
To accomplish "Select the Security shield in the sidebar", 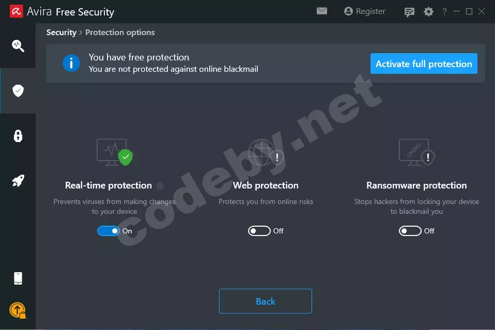I will click(18, 90).
